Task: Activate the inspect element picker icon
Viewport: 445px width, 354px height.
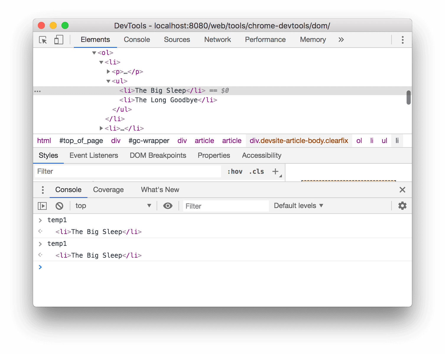Action: tap(43, 40)
